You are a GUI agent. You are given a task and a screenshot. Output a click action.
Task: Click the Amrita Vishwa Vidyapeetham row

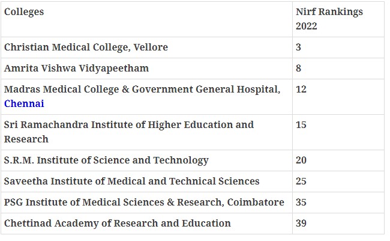click(76, 68)
